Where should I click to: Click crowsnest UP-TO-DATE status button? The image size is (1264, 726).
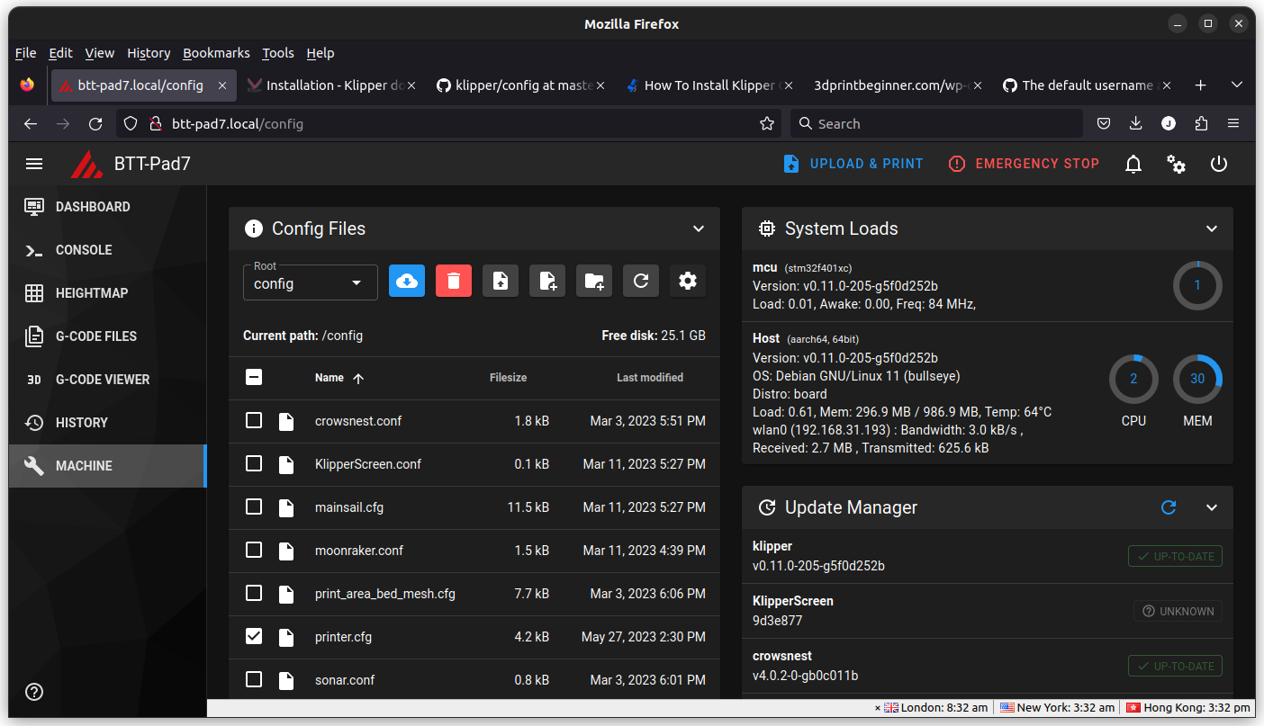coord(1175,666)
